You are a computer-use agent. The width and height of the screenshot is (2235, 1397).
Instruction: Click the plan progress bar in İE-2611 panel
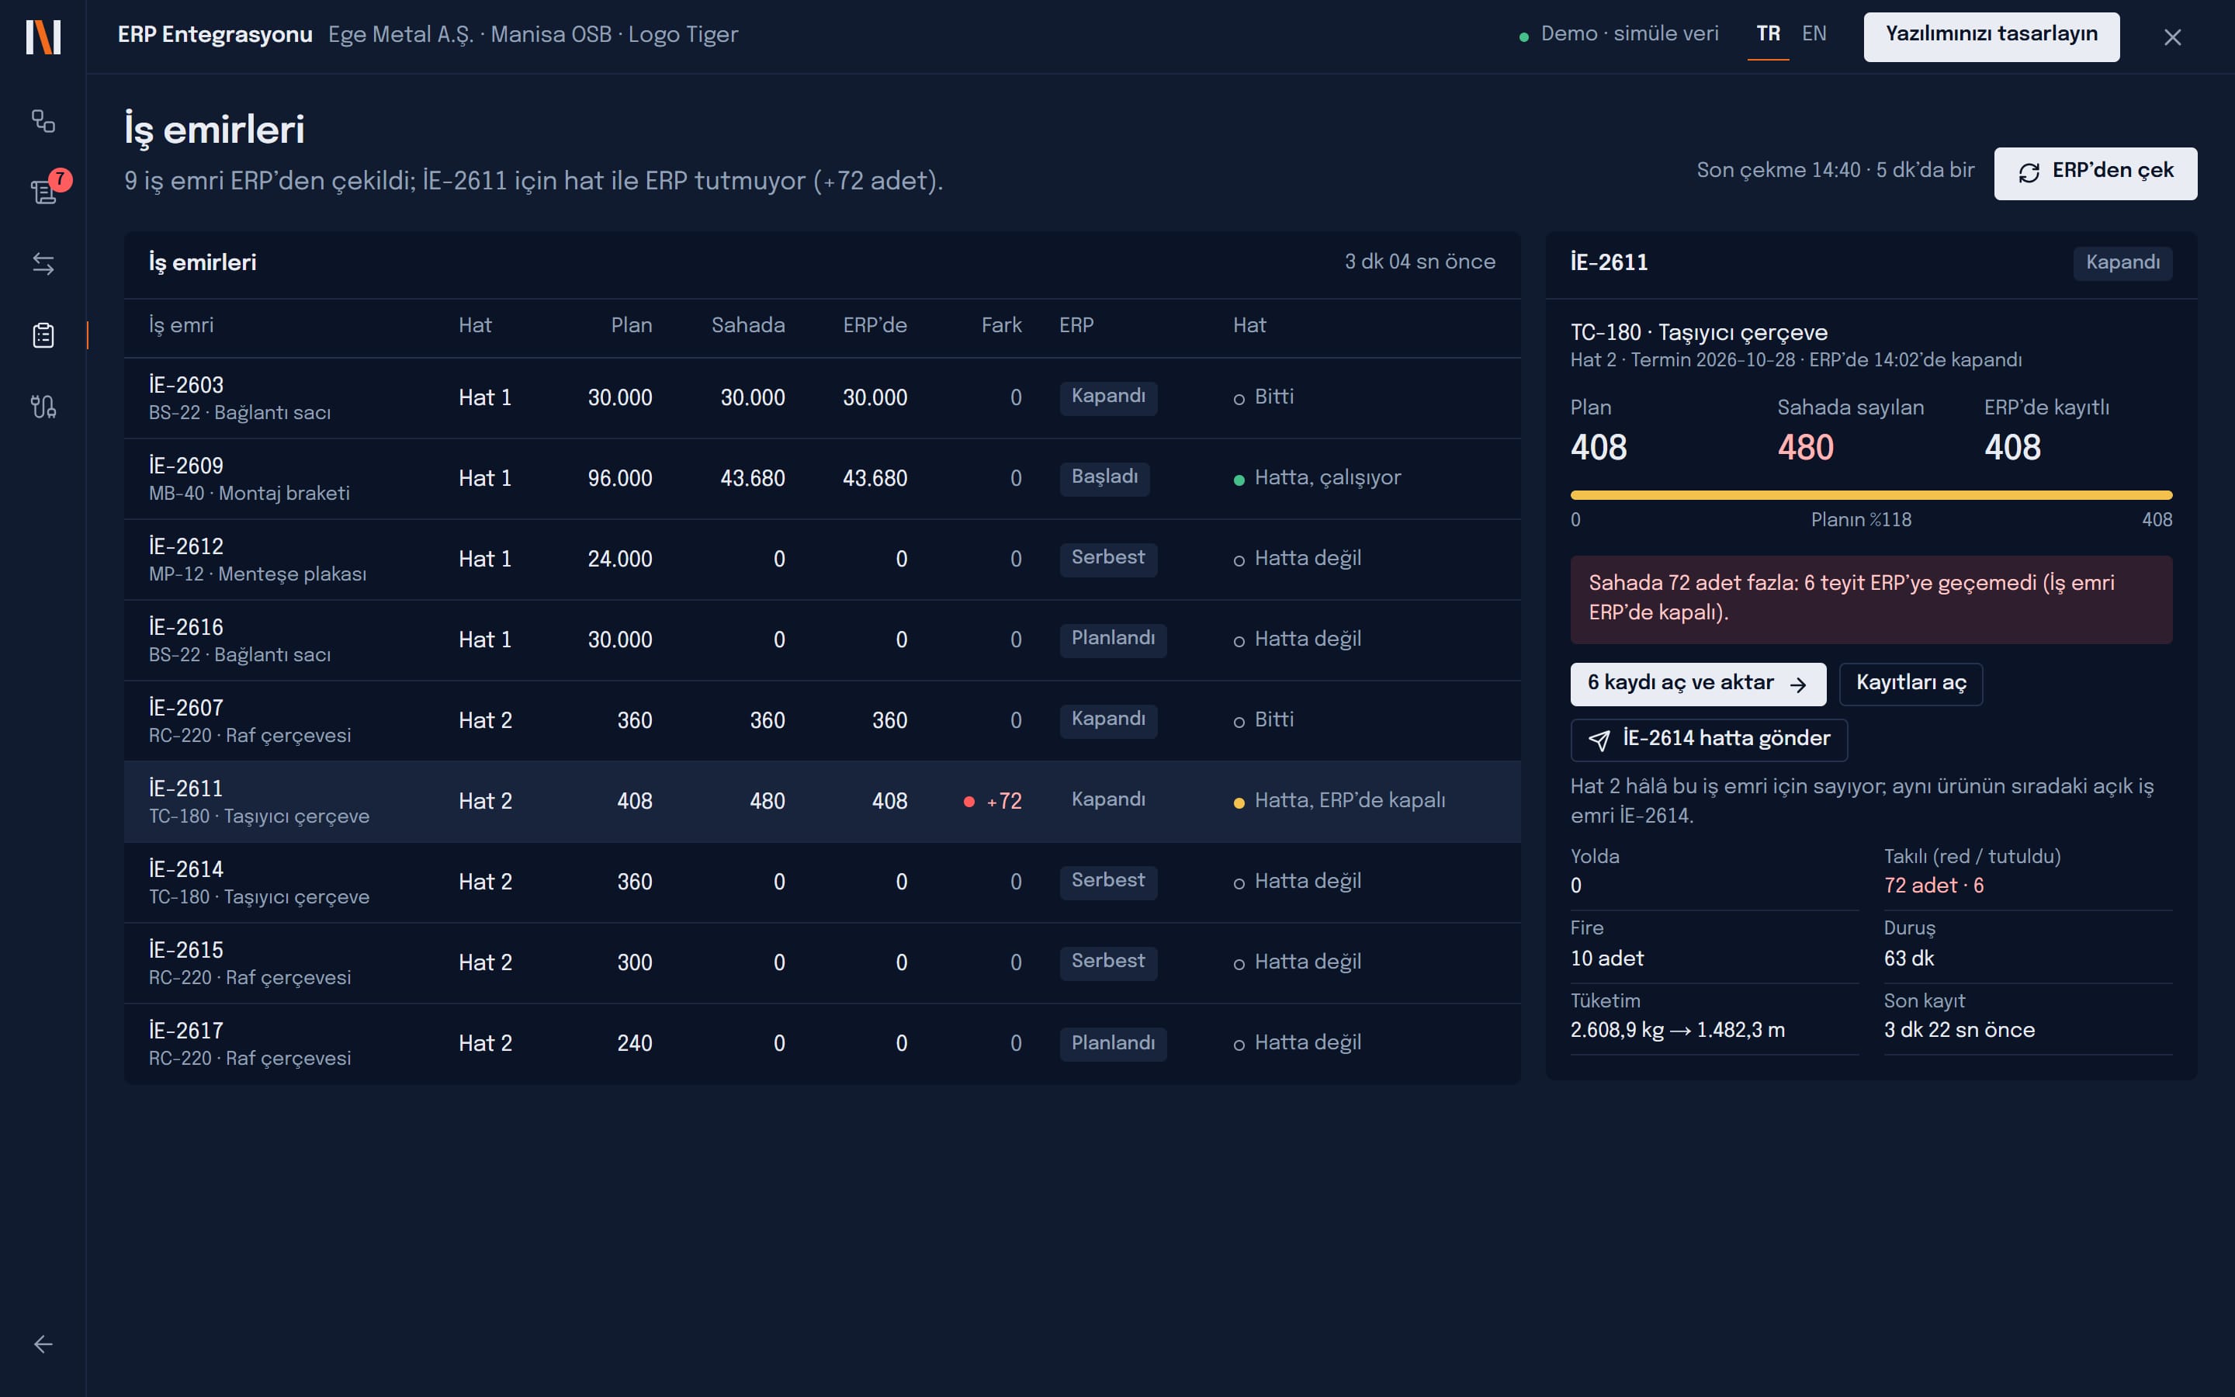click(x=1871, y=495)
